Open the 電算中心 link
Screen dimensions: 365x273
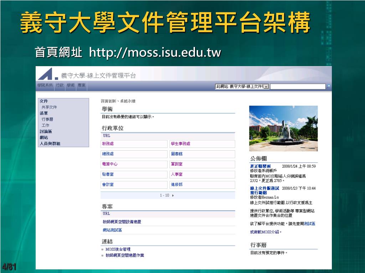pos(110,164)
